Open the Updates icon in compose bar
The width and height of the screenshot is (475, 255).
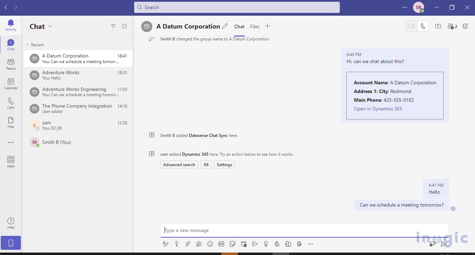click(x=277, y=244)
